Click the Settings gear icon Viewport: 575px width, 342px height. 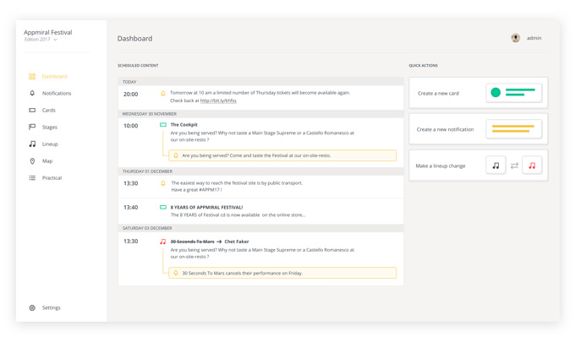click(32, 308)
